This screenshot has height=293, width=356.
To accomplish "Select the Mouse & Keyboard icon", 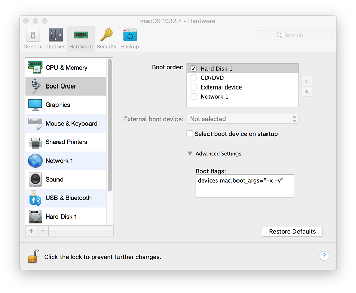I will (x=35, y=123).
